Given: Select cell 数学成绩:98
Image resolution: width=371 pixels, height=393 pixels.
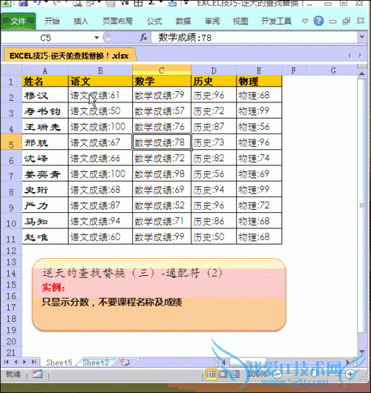Looking at the screenshot, I should (x=162, y=174).
